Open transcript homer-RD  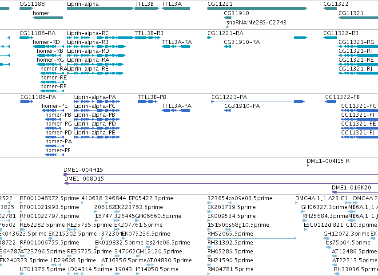coord(46,42)
